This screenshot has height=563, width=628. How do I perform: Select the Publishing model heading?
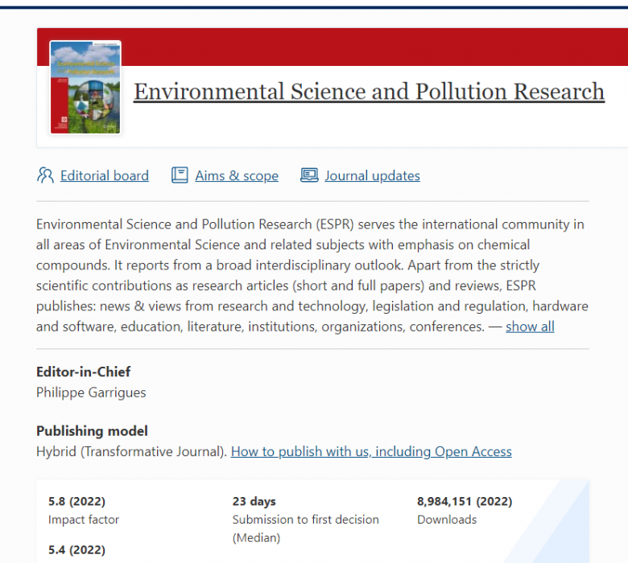point(92,431)
